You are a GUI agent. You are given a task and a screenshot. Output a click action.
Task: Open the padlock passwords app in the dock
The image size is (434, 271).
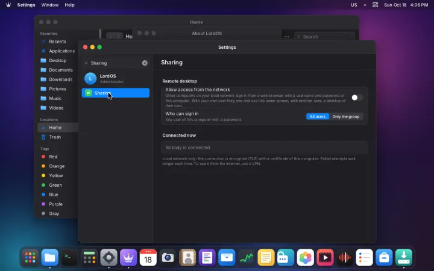pos(286,258)
